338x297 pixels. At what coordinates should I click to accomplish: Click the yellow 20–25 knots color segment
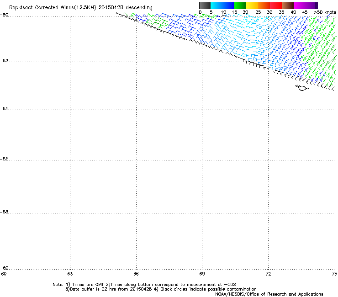pyautogui.click(x=252, y=5)
